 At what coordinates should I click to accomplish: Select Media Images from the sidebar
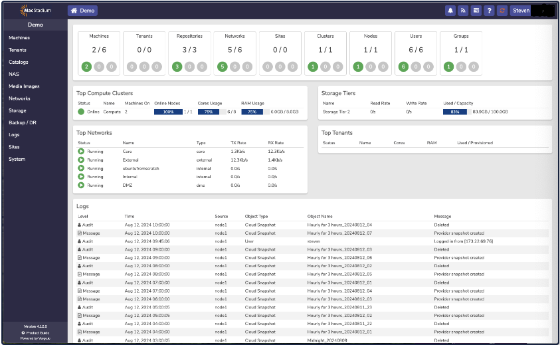pos(24,86)
